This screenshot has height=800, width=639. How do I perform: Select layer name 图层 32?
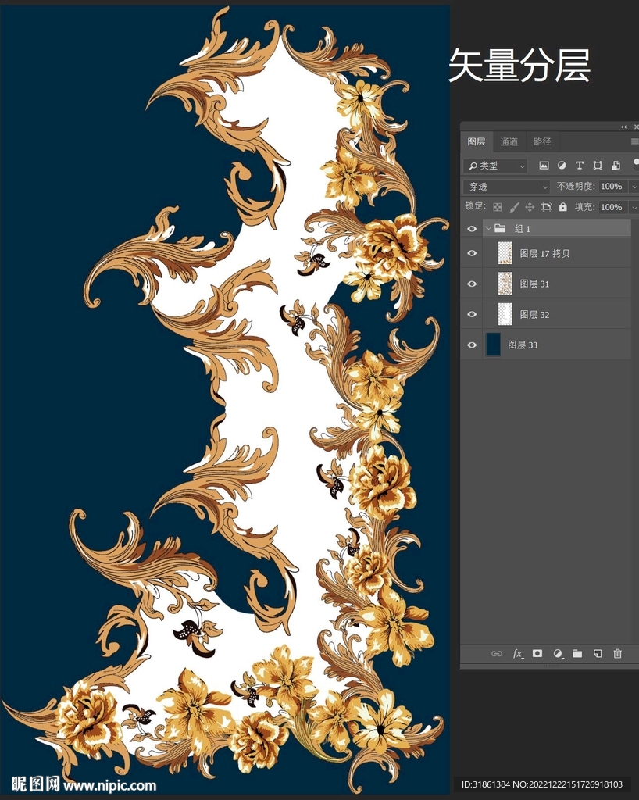(534, 315)
